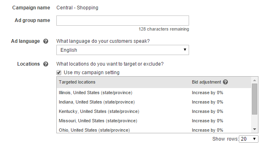
Task: Click the scrollbar up arrow in locations table
Action: [x=254, y=80]
